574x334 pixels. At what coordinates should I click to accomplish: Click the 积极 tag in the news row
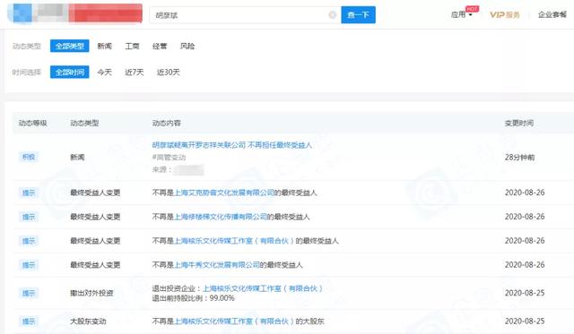[x=29, y=157]
